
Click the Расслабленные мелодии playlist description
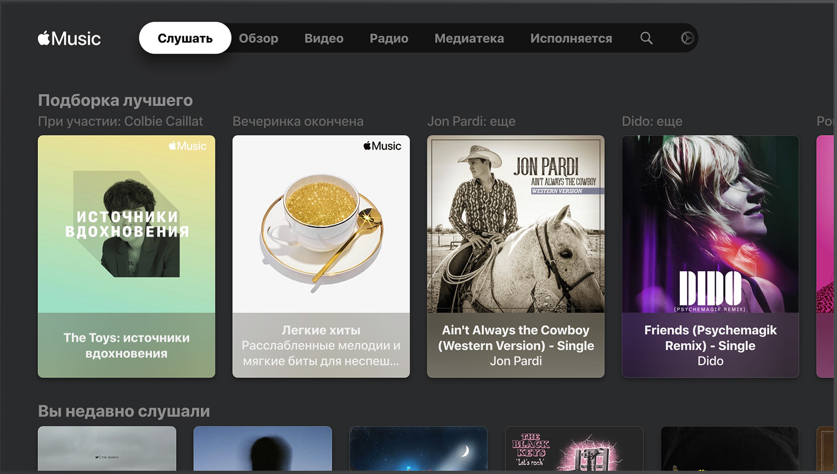pyautogui.click(x=321, y=353)
